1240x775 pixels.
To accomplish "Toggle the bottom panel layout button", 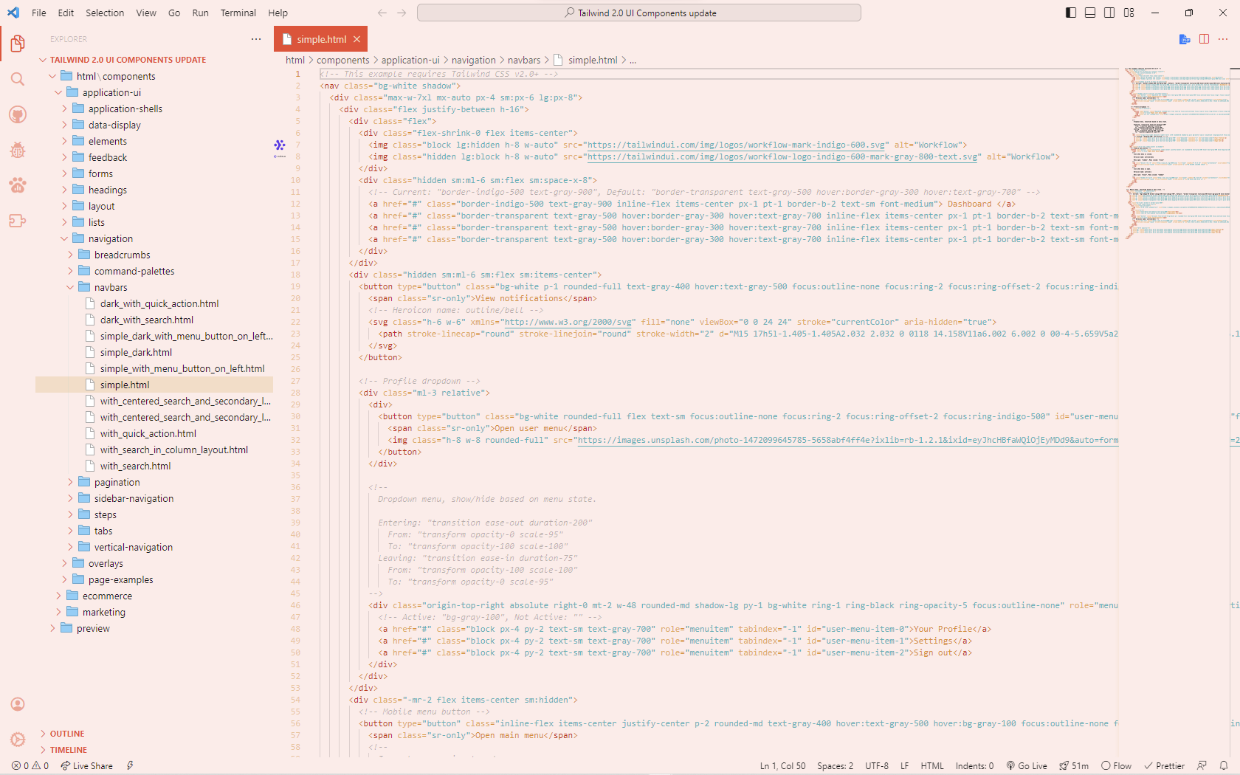I will 1090,13.
